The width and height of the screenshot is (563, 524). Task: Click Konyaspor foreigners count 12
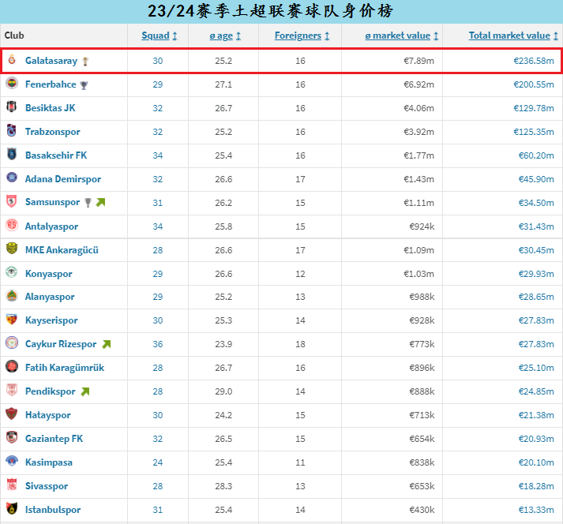pos(300,274)
